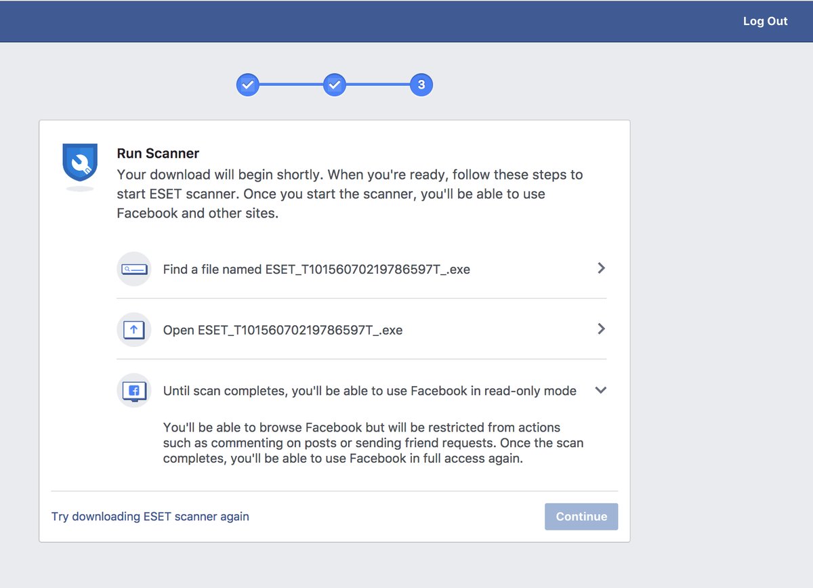This screenshot has width=813, height=588.
Task: Click the Facebook monitor read-only mode icon
Action: coord(133,391)
